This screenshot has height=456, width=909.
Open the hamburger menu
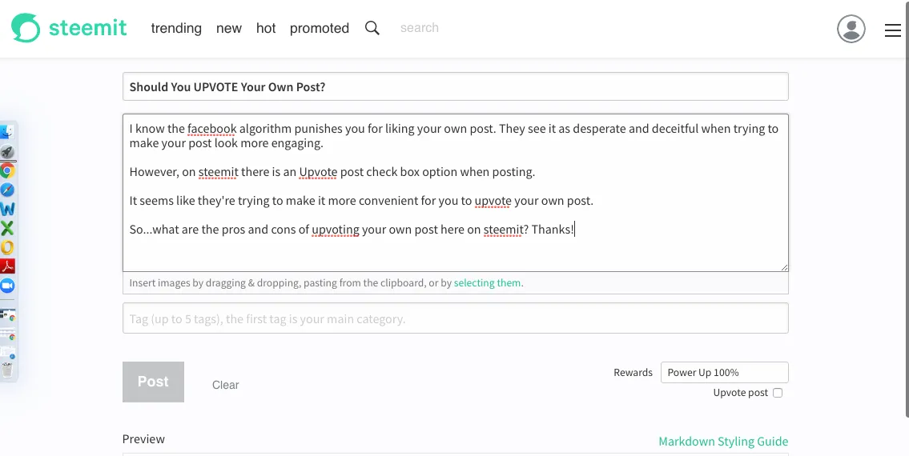(x=893, y=30)
